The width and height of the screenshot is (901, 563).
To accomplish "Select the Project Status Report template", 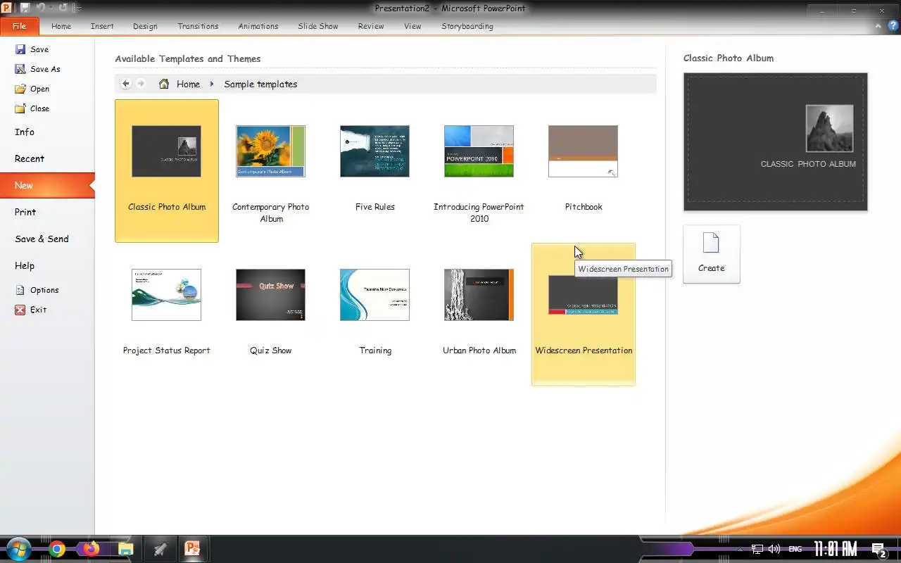I will click(167, 315).
